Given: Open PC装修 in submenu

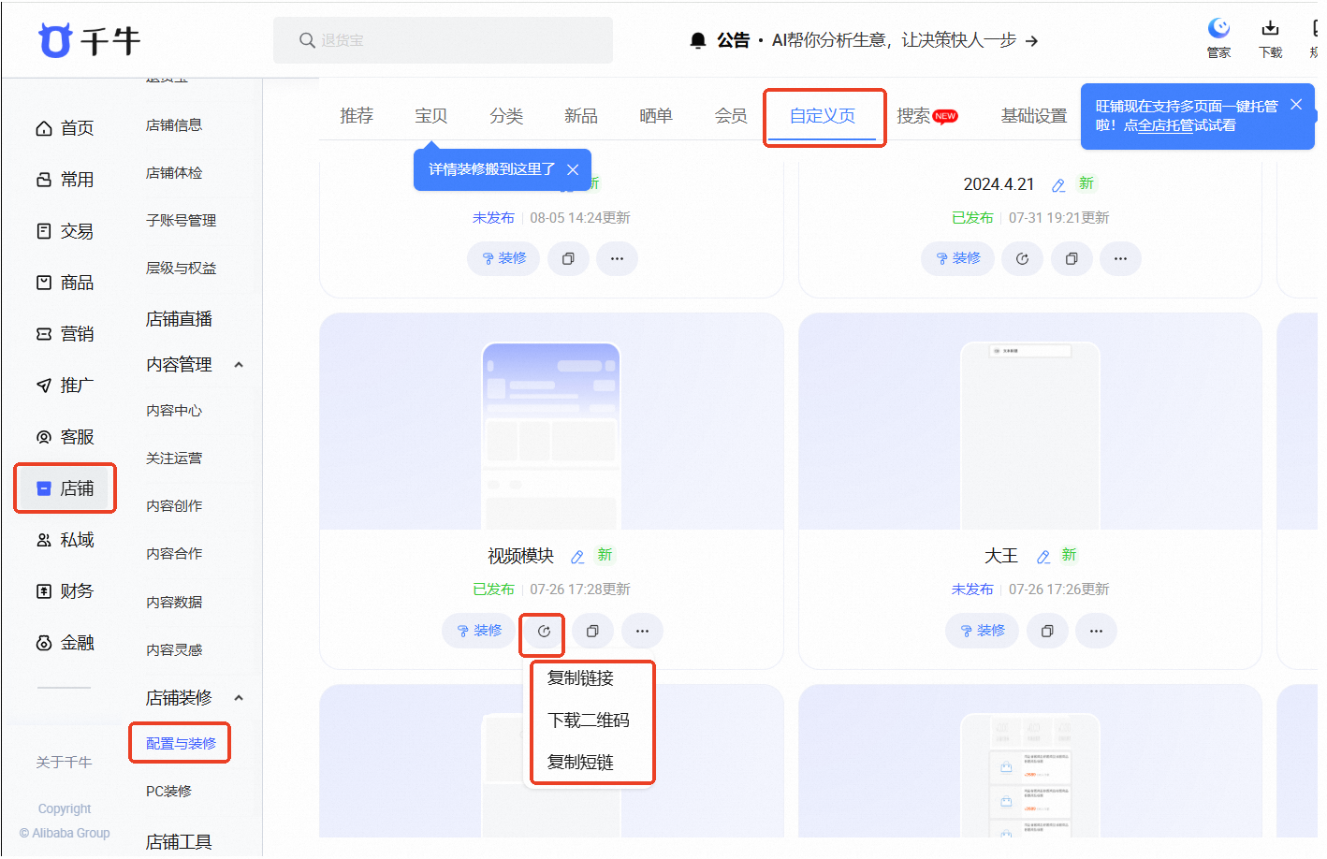Looking at the screenshot, I should tap(168, 792).
